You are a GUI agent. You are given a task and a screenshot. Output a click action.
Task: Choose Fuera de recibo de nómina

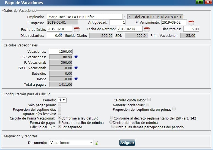coord(59,122)
